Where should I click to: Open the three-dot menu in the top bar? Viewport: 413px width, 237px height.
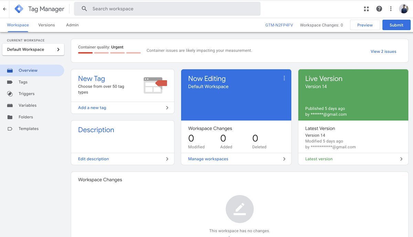tap(391, 9)
